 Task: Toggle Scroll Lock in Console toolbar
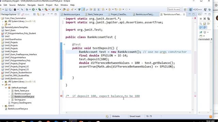click(205, 24)
